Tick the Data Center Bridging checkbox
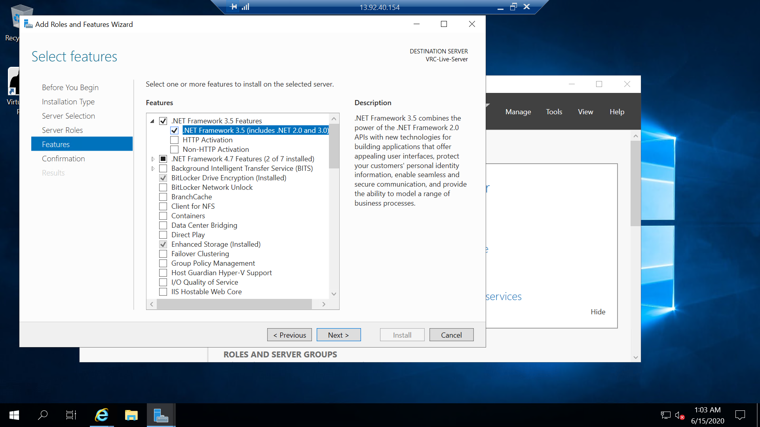Image resolution: width=760 pixels, height=427 pixels. click(163, 225)
